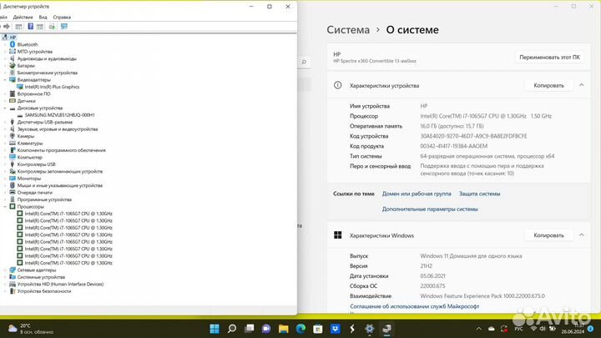
Task: Select Контроллеры запоминающих устройств category
Action: pyautogui.click(x=59, y=171)
